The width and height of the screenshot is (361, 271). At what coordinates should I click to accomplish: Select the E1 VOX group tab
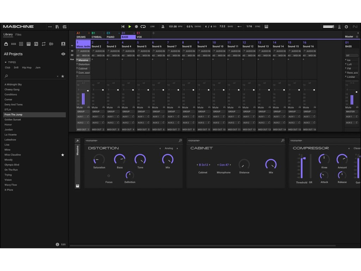(x=143, y=35)
